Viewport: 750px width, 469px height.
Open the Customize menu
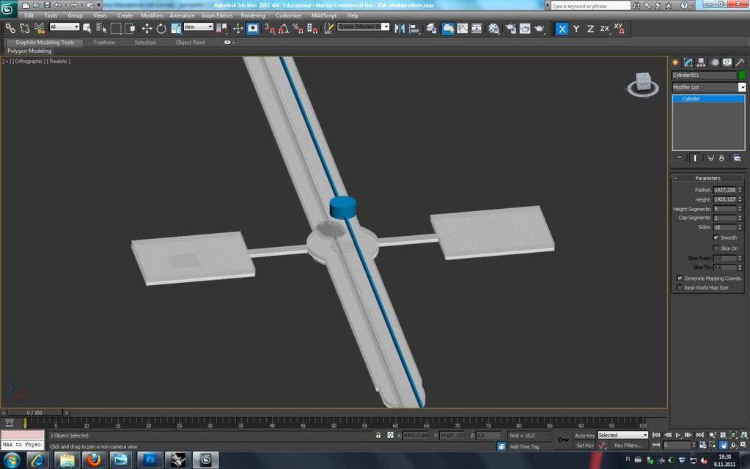click(288, 16)
